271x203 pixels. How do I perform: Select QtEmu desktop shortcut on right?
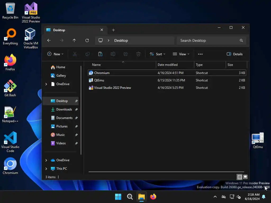pyautogui.click(x=258, y=140)
